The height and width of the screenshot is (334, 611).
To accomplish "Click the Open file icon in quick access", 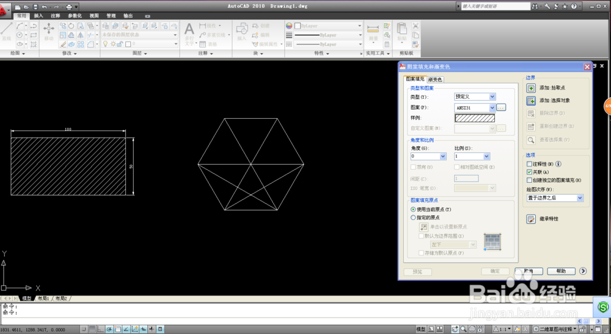I will tap(26, 7).
